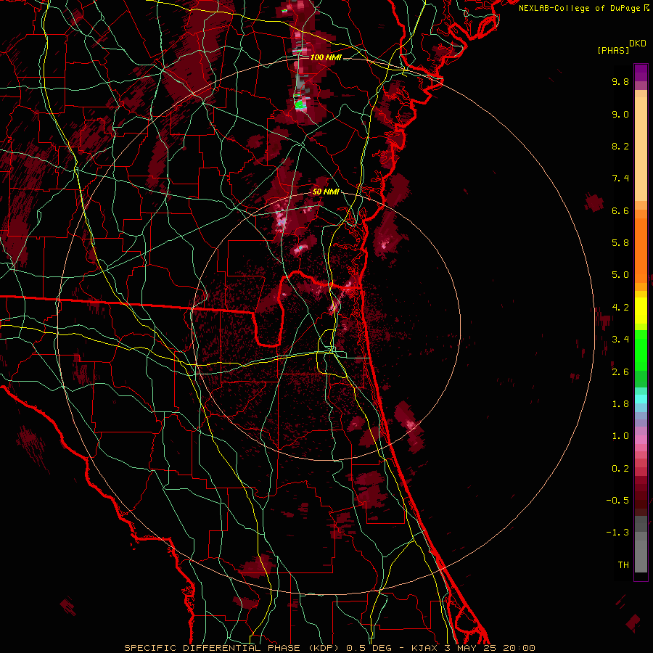Click the 50 NMI range ring label
This screenshot has height=653, width=653.
[x=326, y=192]
